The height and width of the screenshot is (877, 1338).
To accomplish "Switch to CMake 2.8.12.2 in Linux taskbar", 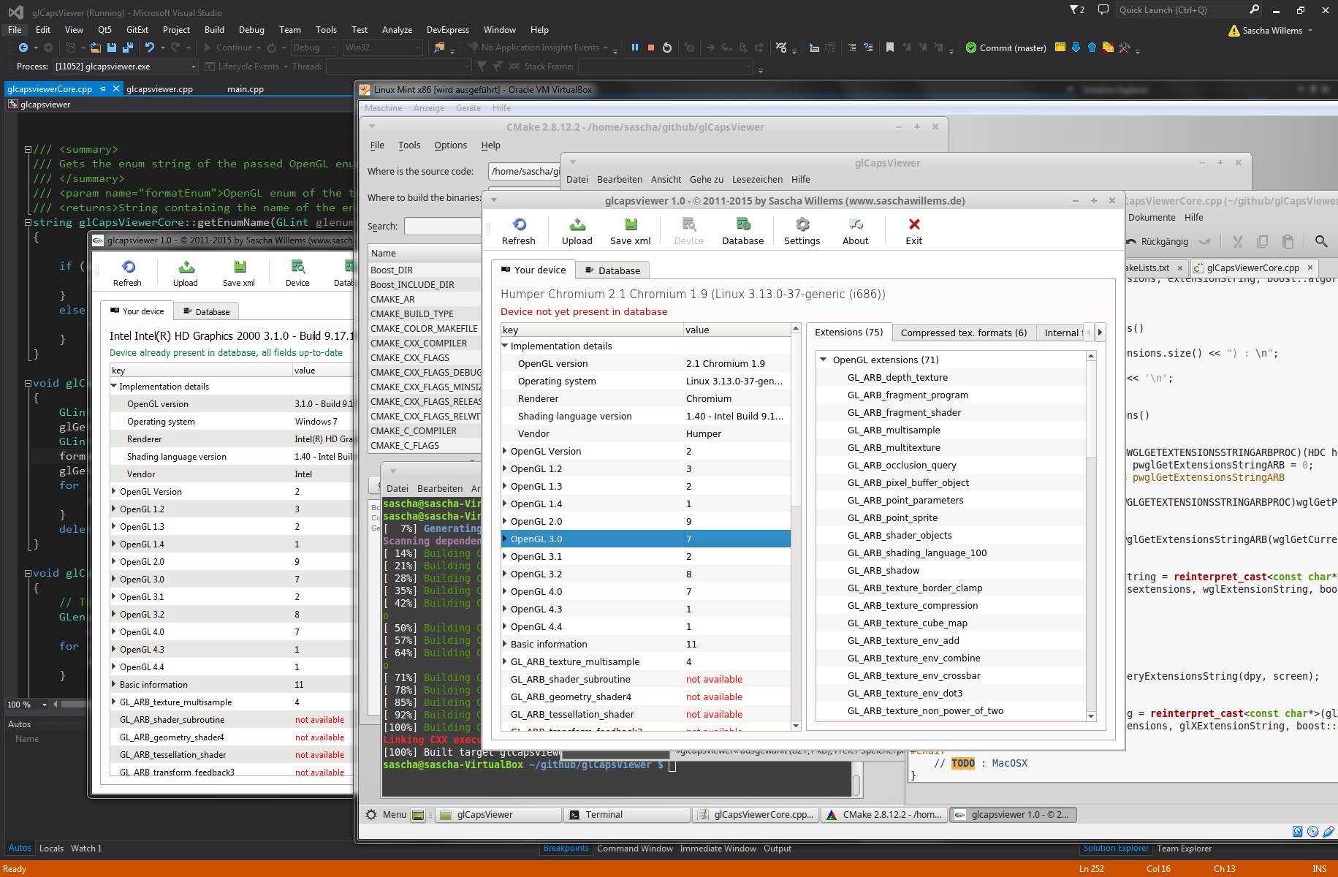I will click(885, 815).
